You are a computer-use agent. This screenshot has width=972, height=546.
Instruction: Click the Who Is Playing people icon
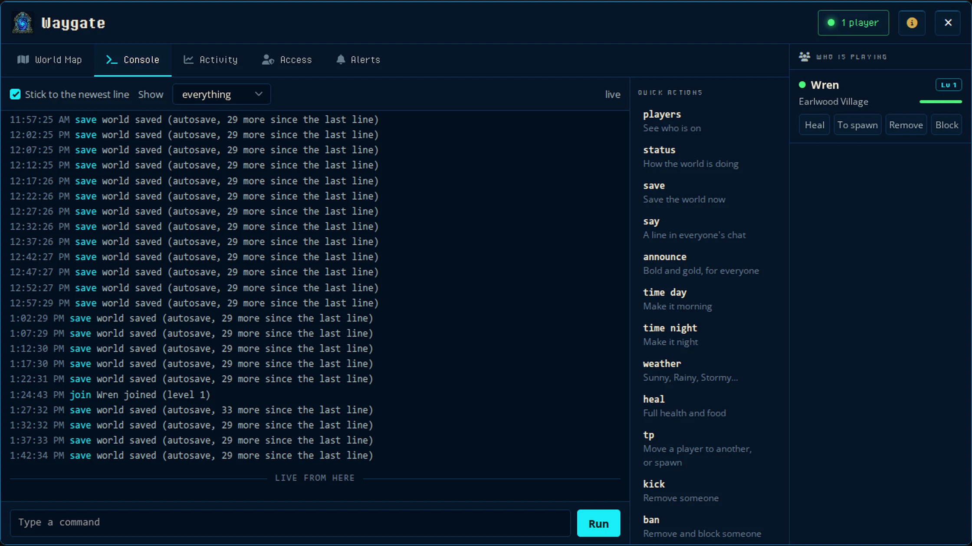click(x=805, y=57)
